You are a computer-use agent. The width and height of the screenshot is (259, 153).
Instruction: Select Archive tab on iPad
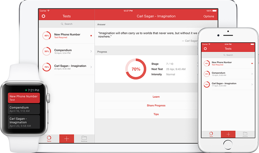click(84, 139)
